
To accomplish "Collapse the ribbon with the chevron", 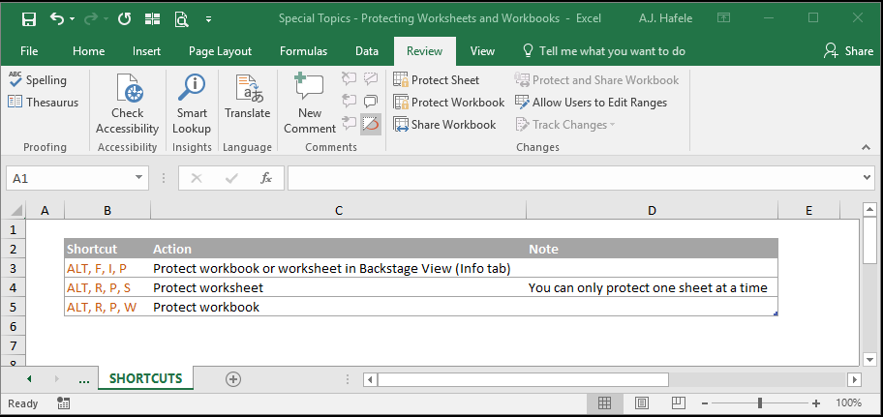I will coord(867,147).
